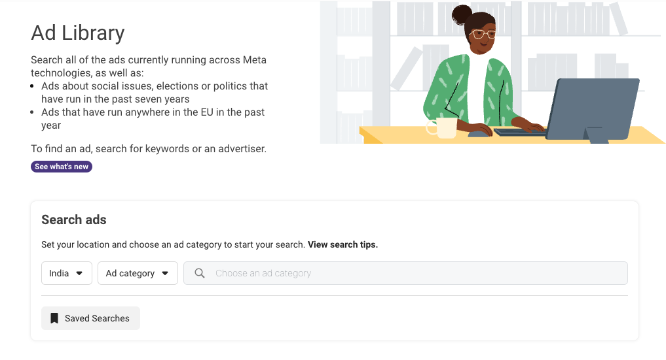This screenshot has height=360, width=666.
Task: Click the See what's new badge
Action: tap(61, 167)
